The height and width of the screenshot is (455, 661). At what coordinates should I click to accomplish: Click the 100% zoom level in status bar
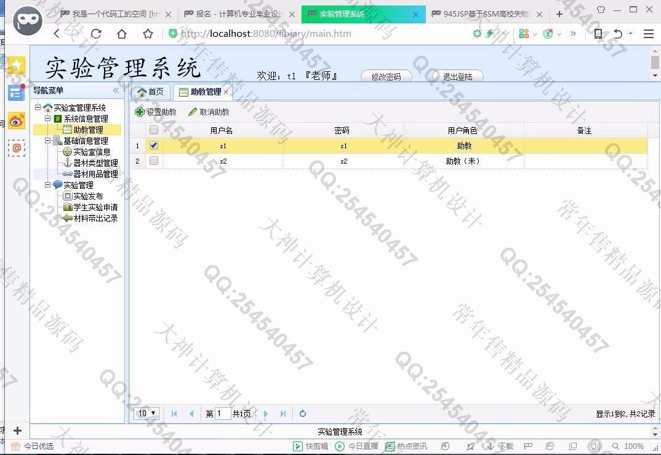click(x=633, y=446)
